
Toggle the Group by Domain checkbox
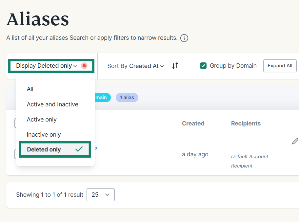[x=203, y=66]
